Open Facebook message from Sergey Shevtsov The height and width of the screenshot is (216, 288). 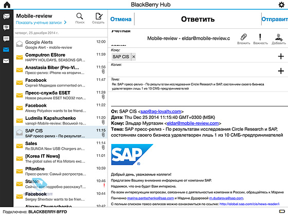click(61, 196)
